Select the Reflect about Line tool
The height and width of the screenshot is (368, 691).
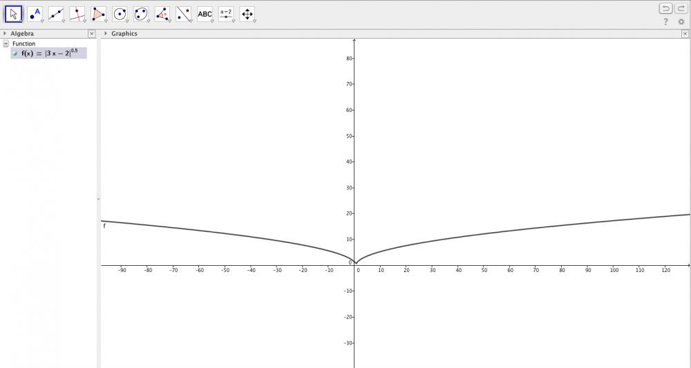coord(183,14)
